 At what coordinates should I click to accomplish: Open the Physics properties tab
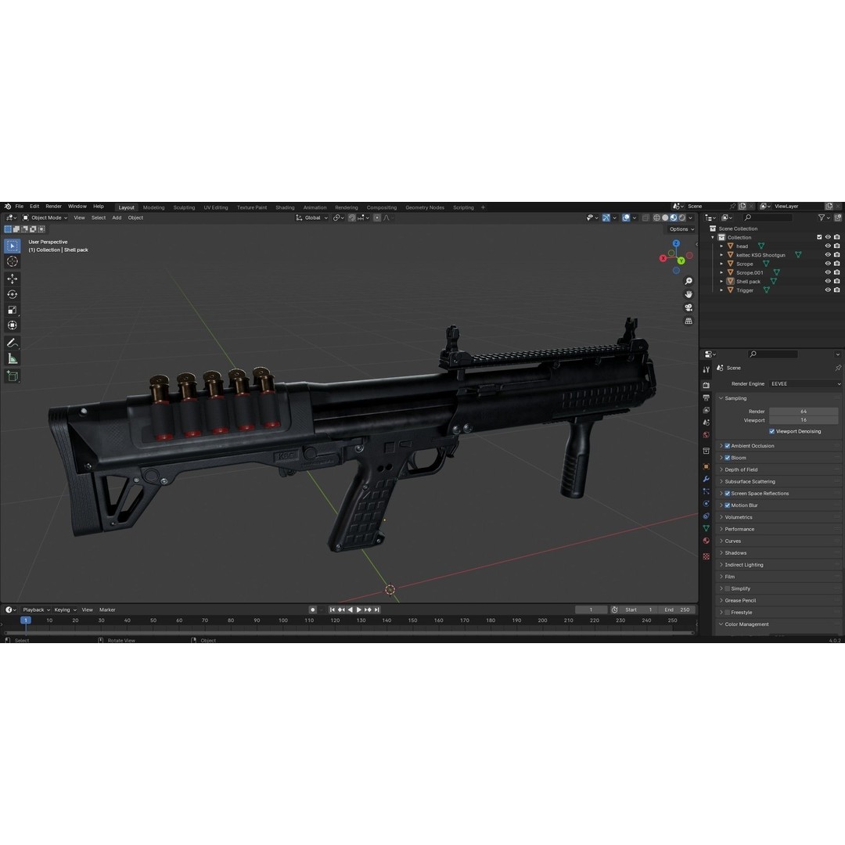pyautogui.click(x=706, y=504)
